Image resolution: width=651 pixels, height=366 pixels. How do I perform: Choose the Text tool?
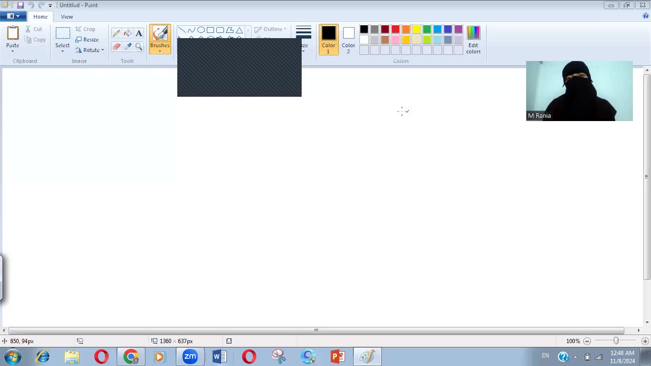click(x=139, y=33)
